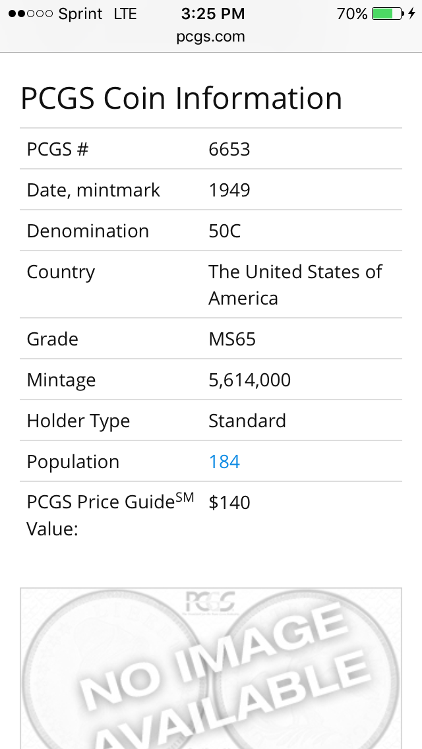
Task: Tap the PCGS Coin Information heading
Action: 181,98
